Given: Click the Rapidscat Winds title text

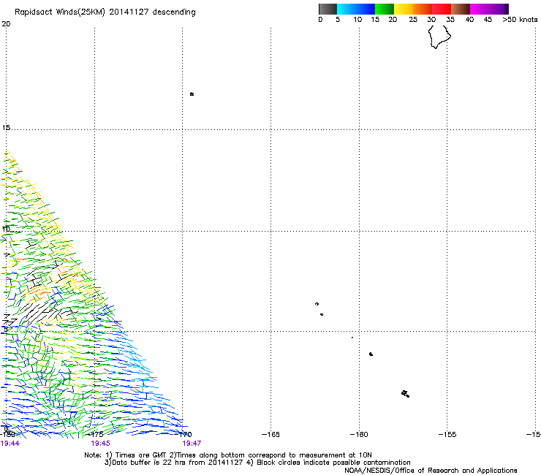Looking at the screenshot, I should pos(105,12).
